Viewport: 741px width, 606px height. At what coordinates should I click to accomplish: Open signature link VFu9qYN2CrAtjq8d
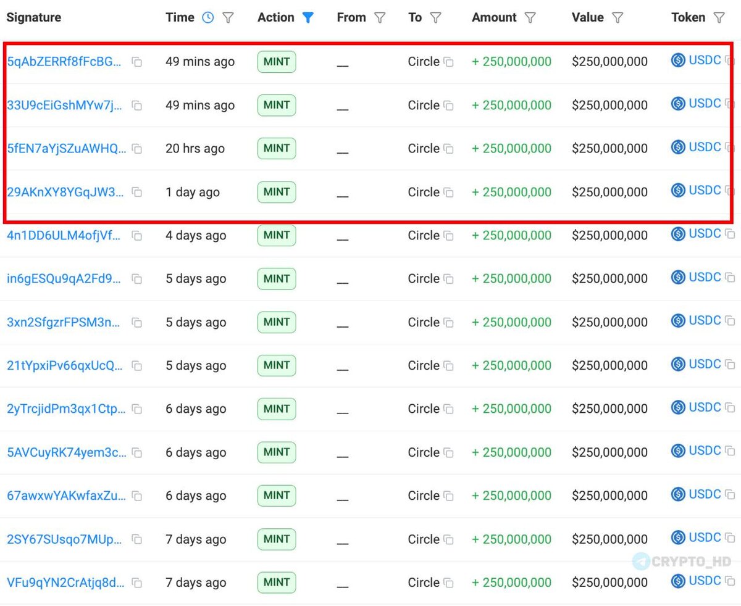tap(65, 583)
